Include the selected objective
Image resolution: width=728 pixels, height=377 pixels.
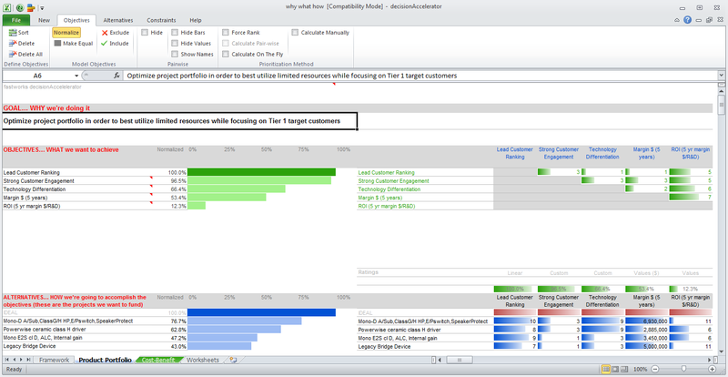tap(115, 43)
